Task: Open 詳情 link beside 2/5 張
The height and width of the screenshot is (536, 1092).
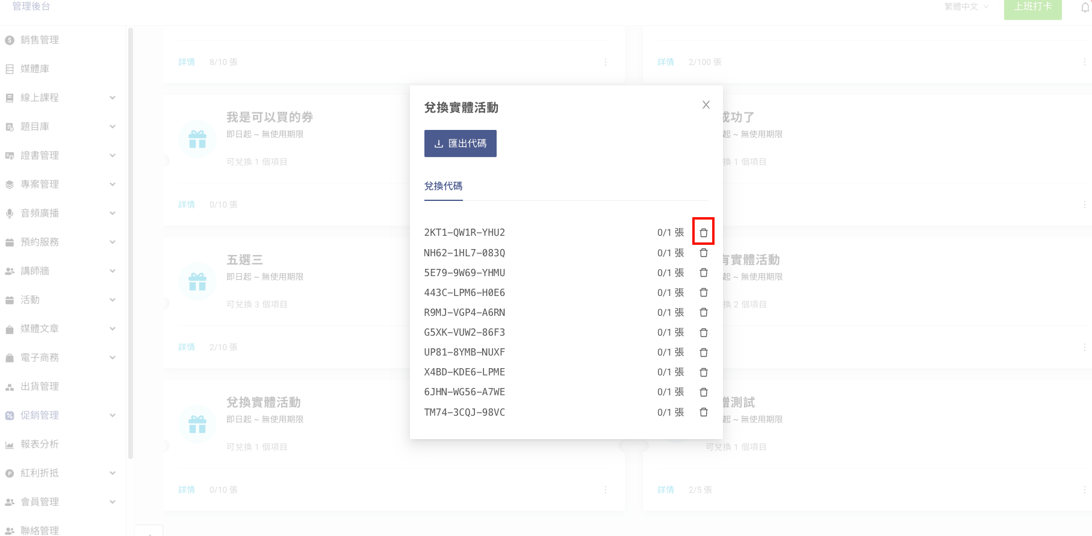Action: click(x=666, y=490)
